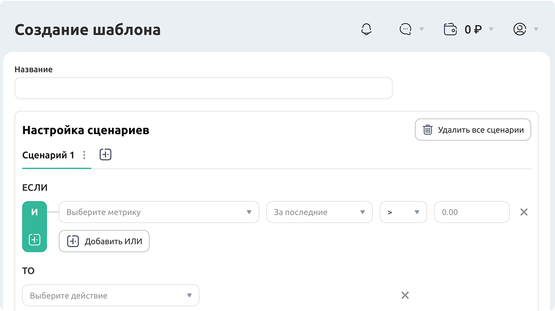Screen dimensions: 555x311
Task: Add a new scenario tab with plus icon
Action: click(x=105, y=154)
